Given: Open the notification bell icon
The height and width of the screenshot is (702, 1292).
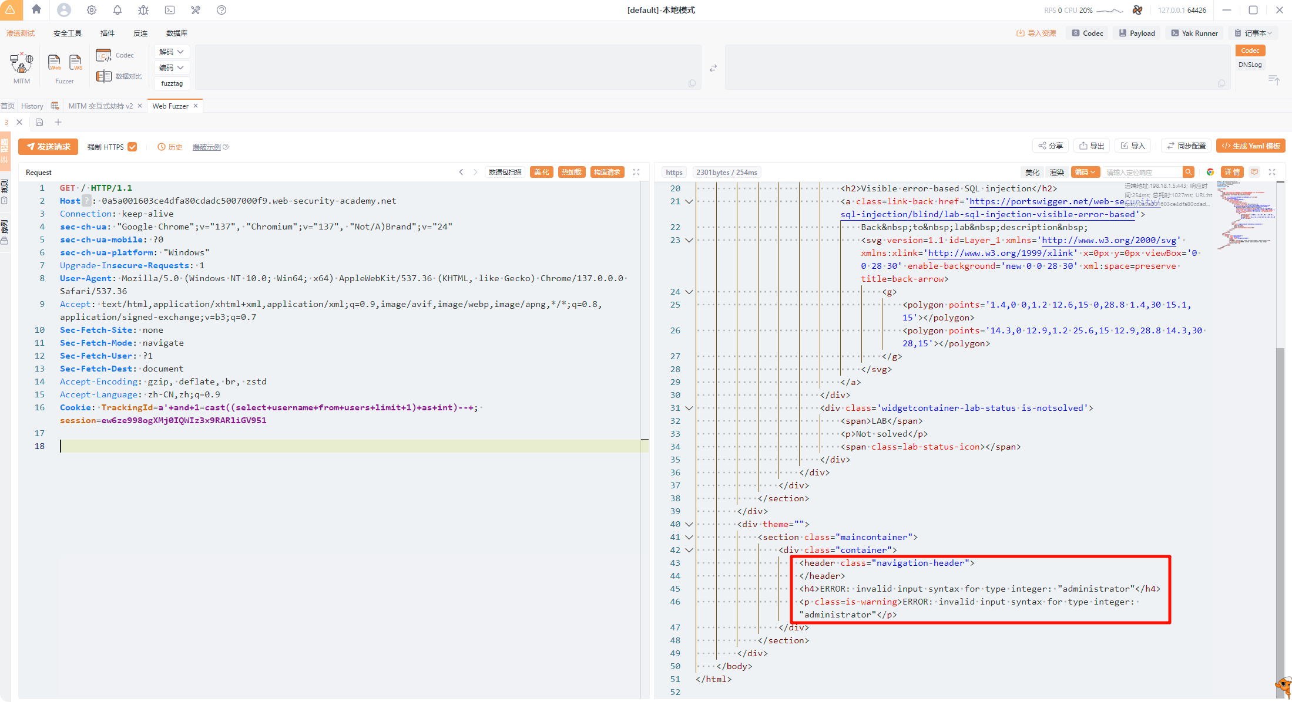Looking at the screenshot, I should [x=118, y=10].
